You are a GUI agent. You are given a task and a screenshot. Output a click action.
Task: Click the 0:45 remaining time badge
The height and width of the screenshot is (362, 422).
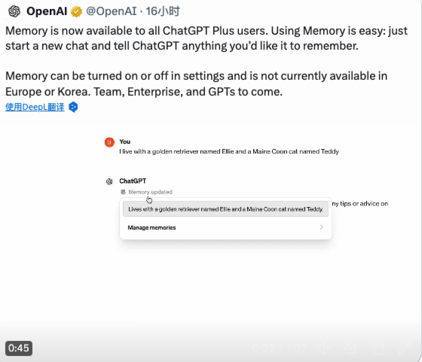pos(19,348)
